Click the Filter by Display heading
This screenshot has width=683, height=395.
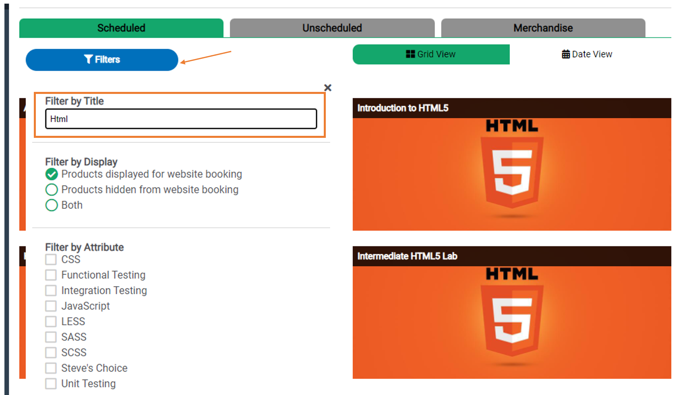(x=81, y=162)
